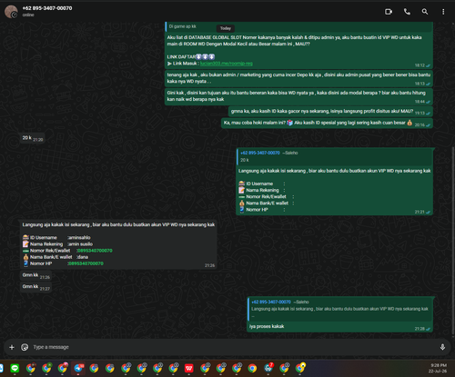Jump to quoted message above 'iya proses kakak'
The width and height of the screenshot is (455, 377).
(340, 309)
